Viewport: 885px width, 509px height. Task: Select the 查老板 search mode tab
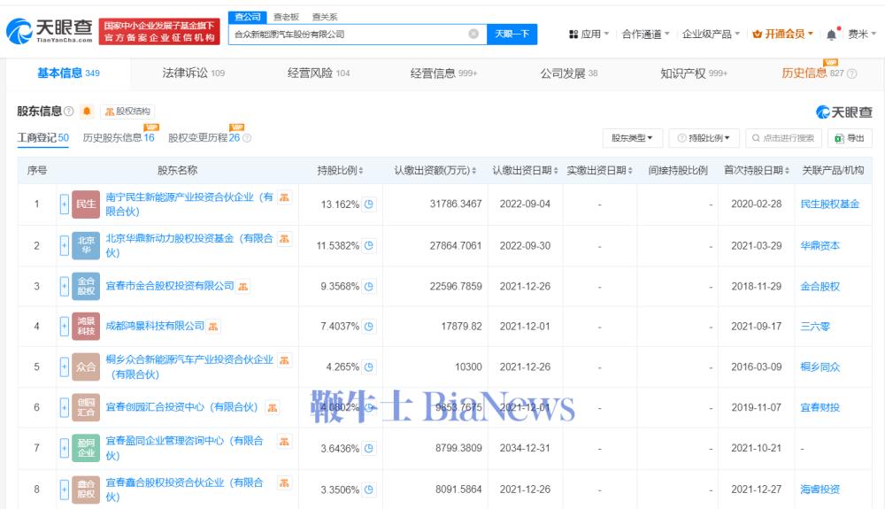(x=286, y=17)
